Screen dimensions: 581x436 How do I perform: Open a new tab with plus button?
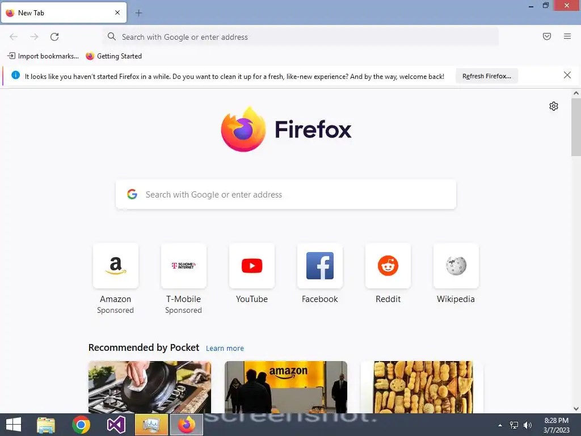click(x=138, y=13)
